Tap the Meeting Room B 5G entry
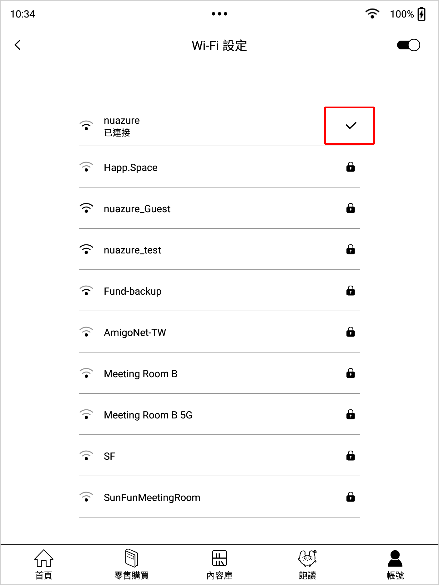Viewport: 439px width, 585px height. click(219, 415)
